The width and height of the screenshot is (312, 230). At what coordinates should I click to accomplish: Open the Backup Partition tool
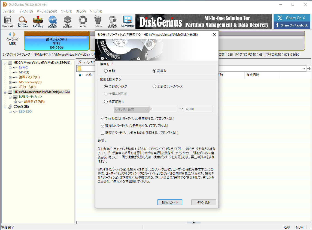click(113, 22)
